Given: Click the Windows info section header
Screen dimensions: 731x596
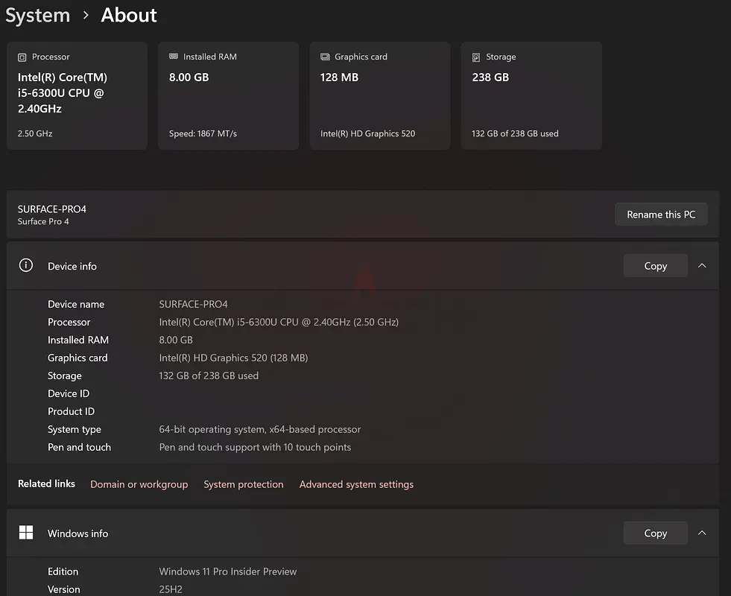Looking at the screenshot, I should [x=363, y=533].
